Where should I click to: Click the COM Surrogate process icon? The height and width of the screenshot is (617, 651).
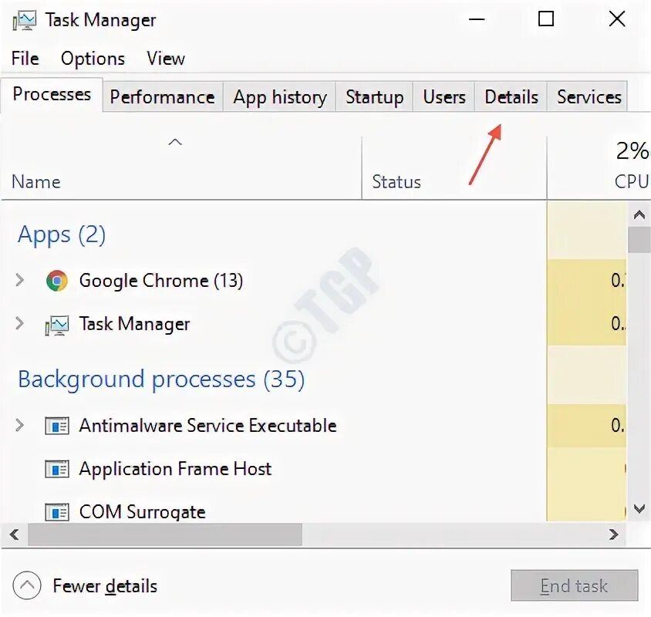click(56, 511)
